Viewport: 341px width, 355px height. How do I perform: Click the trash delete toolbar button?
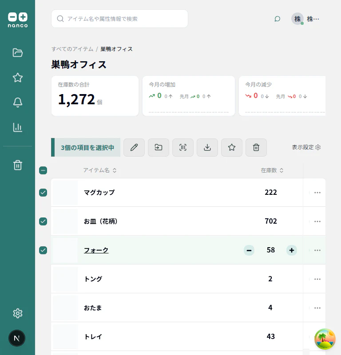(x=256, y=147)
